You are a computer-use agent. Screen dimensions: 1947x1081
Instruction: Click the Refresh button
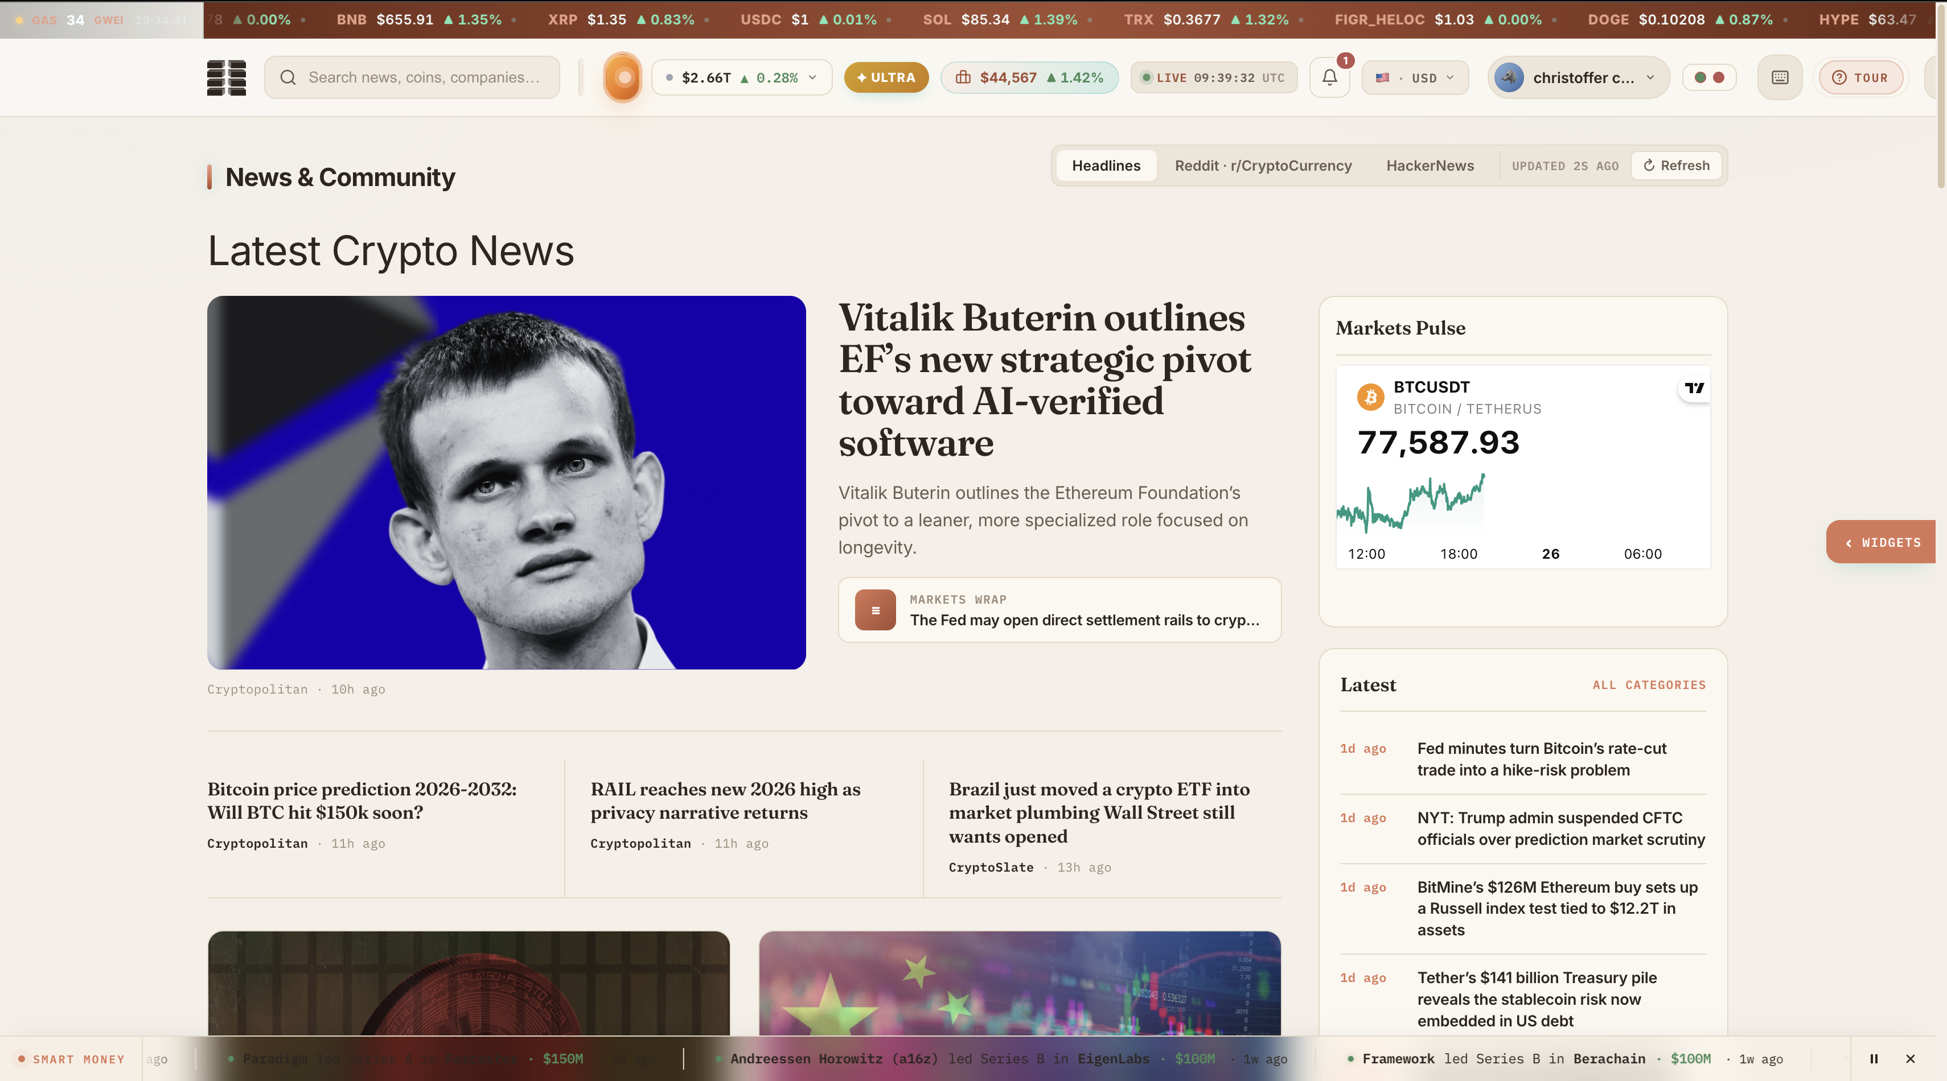click(1675, 166)
